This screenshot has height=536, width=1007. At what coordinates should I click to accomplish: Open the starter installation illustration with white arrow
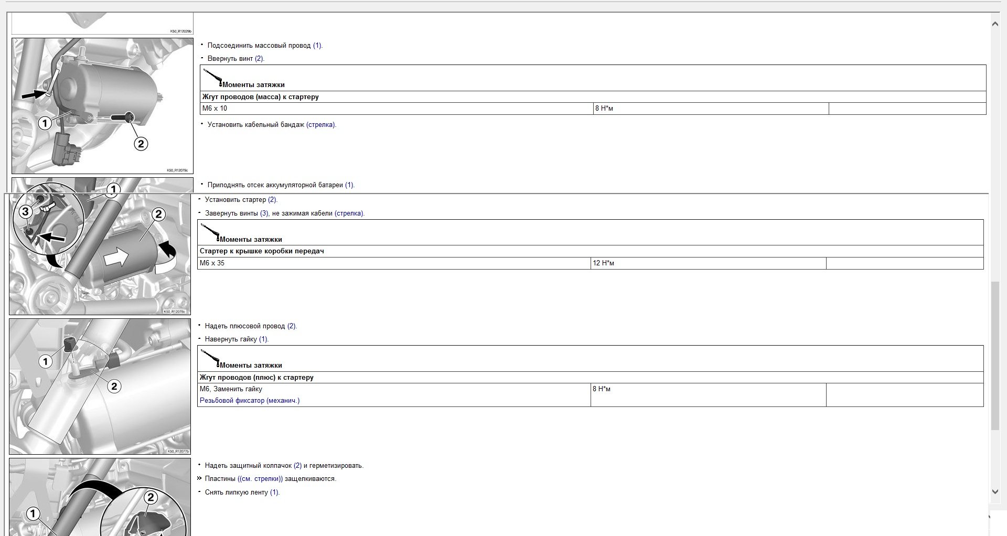100,254
